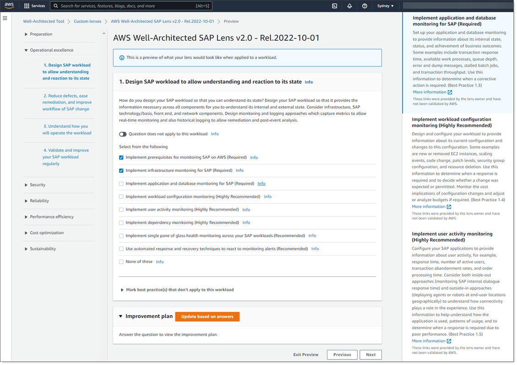The width and height of the screenshot is (517, 365).
Task: Check 'Use automated response and recovery techniques'
Action: [121, 249]
